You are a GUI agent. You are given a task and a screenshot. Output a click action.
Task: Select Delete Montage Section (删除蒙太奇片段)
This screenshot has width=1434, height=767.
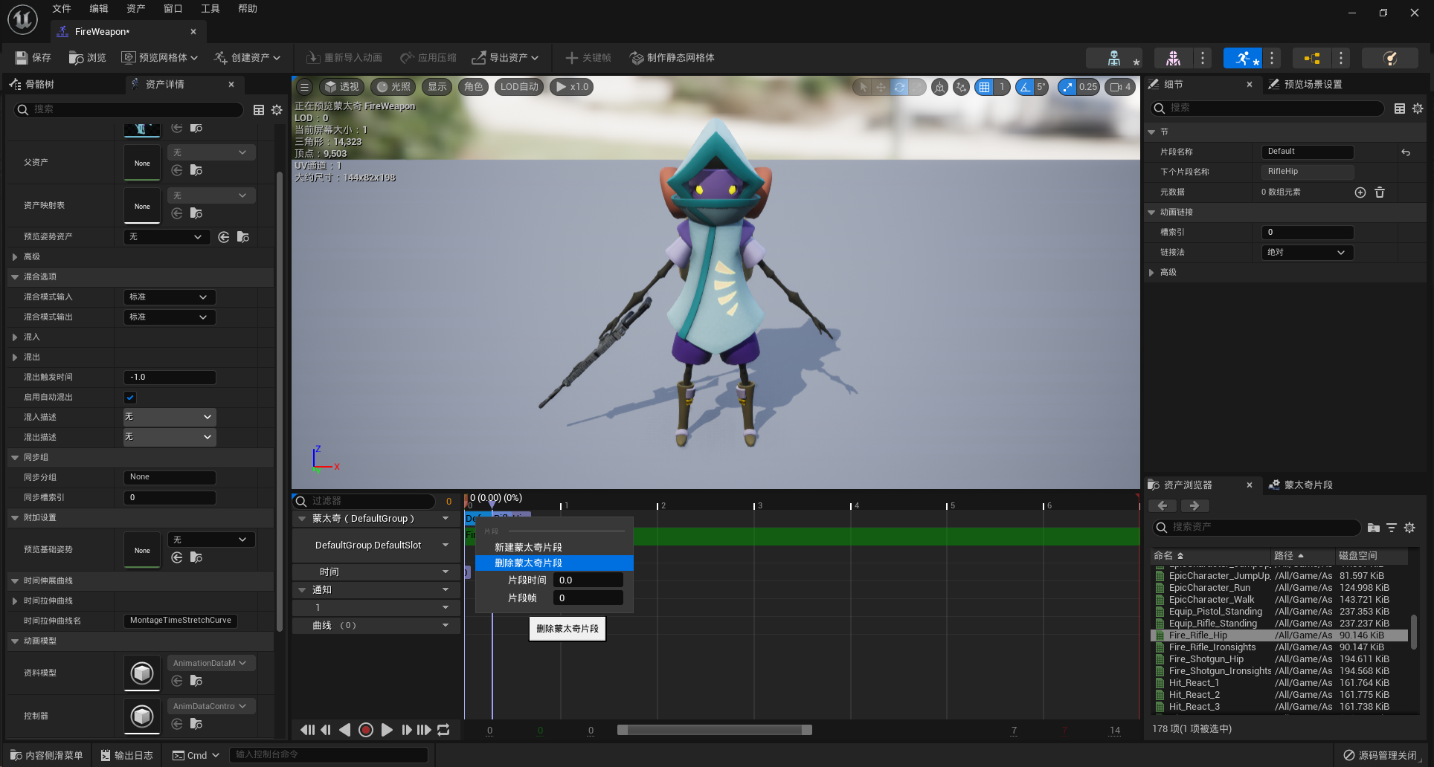tap(554, 563)
